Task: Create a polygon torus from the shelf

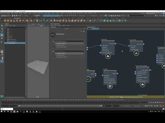Action: pos(17,20)
